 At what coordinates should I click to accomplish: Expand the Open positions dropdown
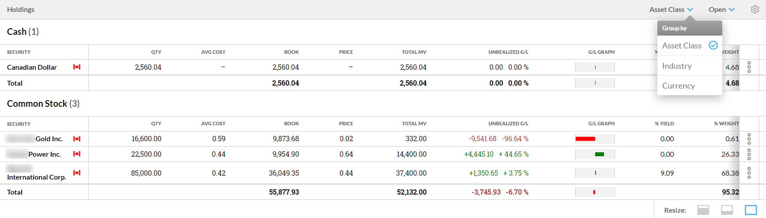(x=721, y=9)
